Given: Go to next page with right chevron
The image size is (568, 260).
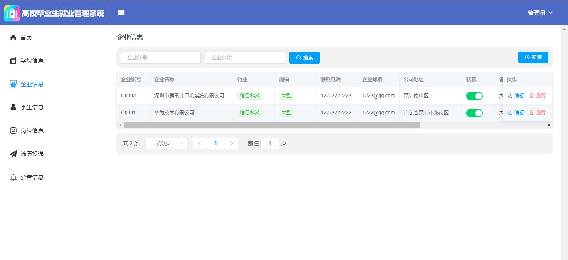Looking at the screenshot, I should tap(232, 144).
